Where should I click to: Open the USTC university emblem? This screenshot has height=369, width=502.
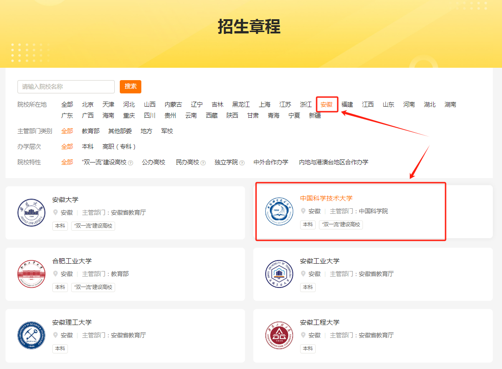coord(279,212)
